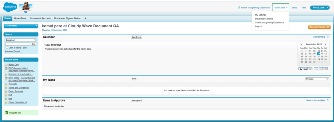Click icon beside Terms and Conditions item
Screen dimensions: 334x122
[6, 88]
